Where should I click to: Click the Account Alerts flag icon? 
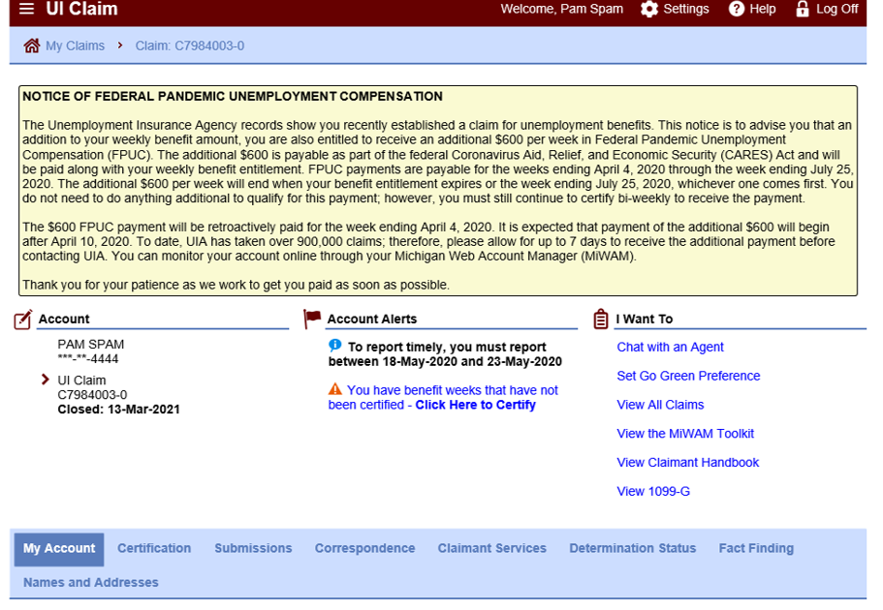[x=312, y=319]
